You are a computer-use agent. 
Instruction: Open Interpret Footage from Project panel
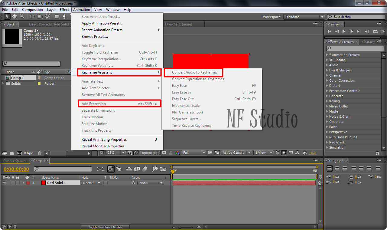[5, 153]
